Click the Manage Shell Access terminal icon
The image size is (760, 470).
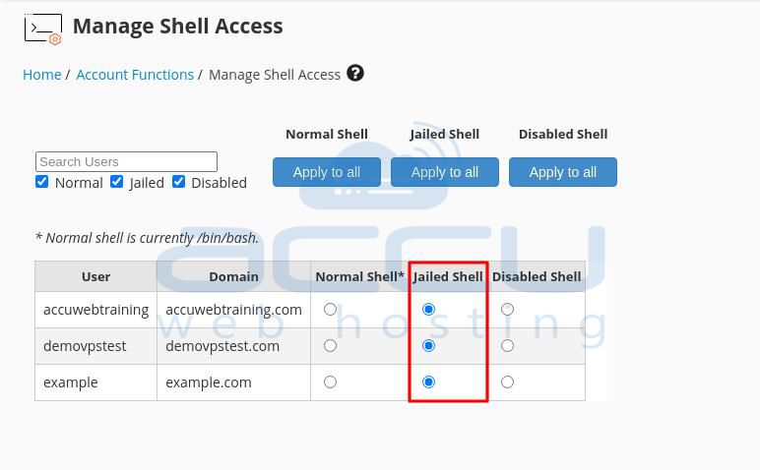(43, 29)
